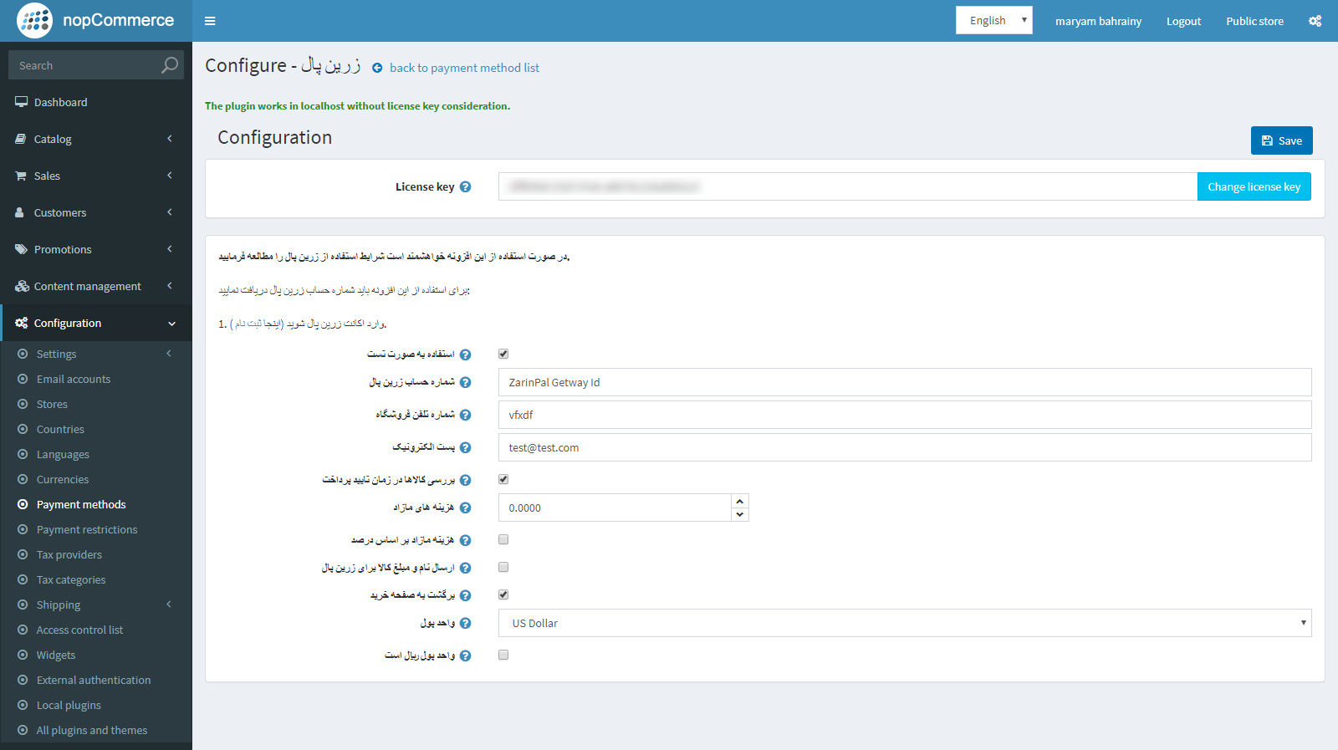
Task: Click the ZarinPal Getway Id field
Action: click(905, 382)
